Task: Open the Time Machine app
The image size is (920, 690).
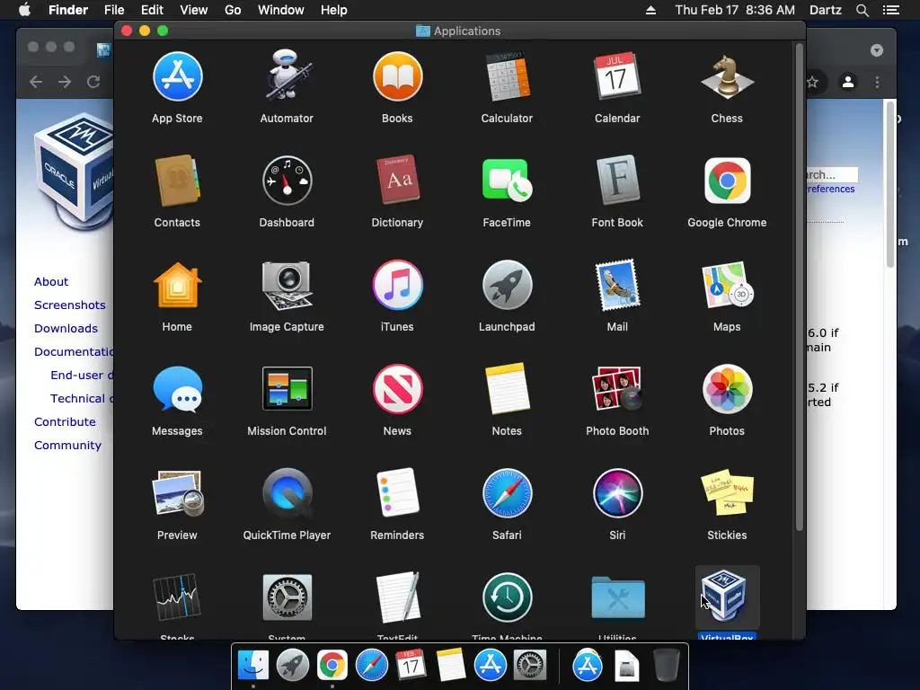Action: (x=507, y=597)
